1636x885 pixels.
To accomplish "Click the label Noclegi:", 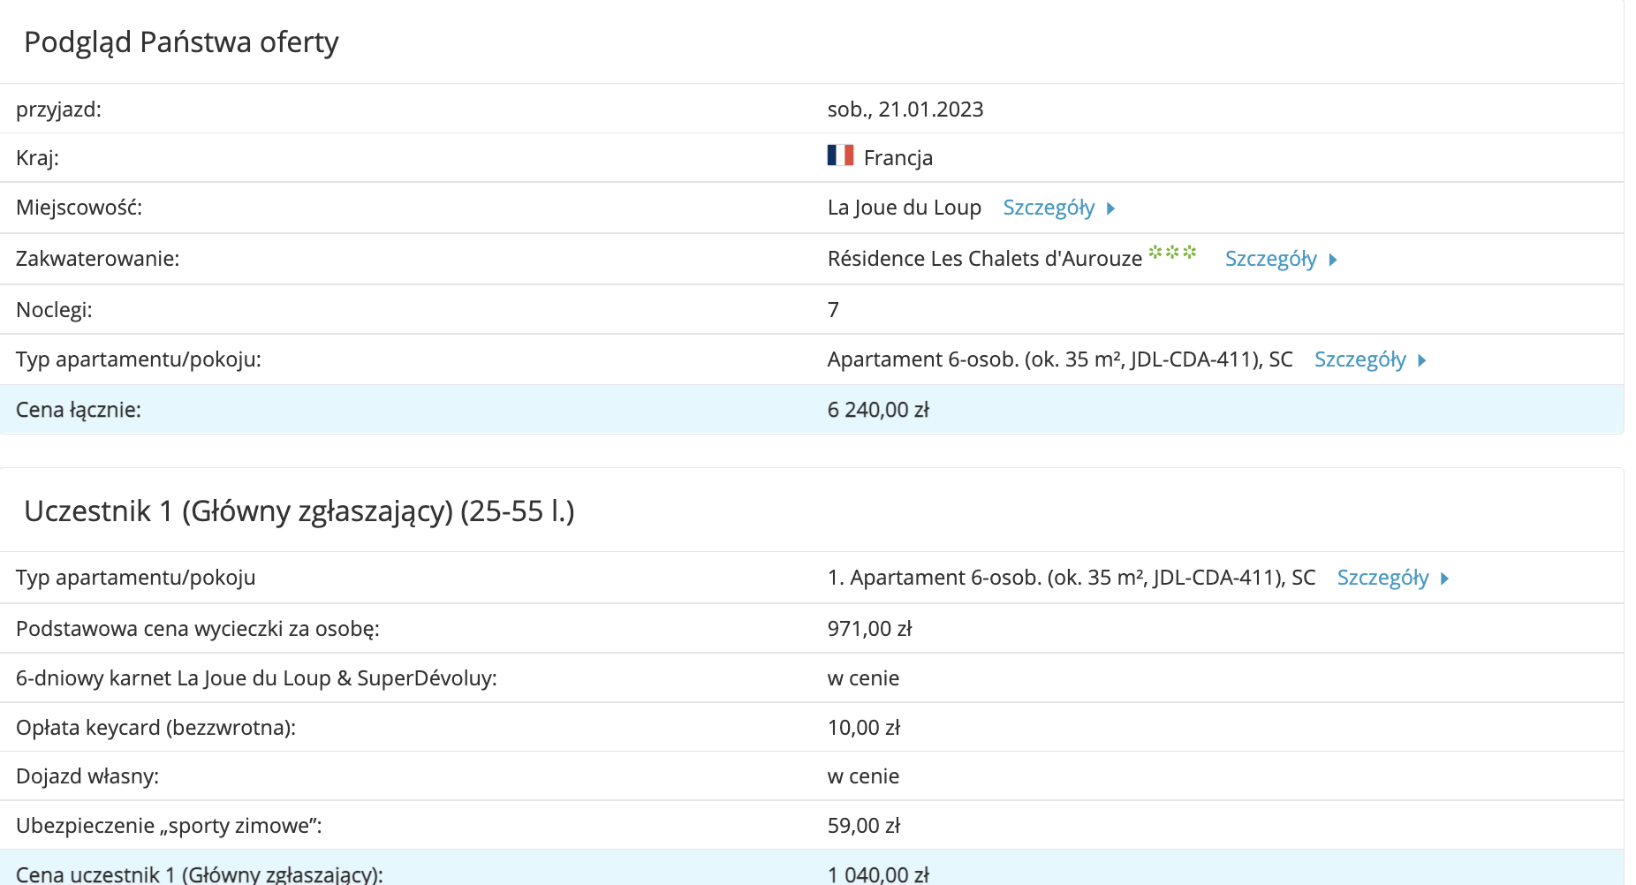I will [54, 310].
